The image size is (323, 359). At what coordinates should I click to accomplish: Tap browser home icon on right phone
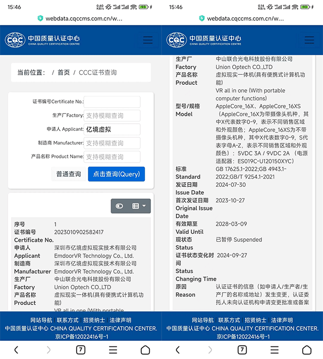coord(307,350)
